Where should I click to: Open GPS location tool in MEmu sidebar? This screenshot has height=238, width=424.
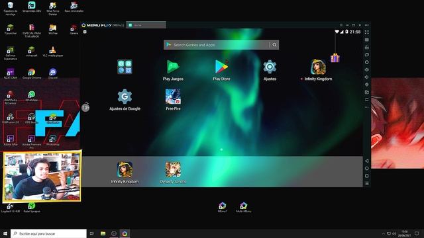[x=366, y=85]
